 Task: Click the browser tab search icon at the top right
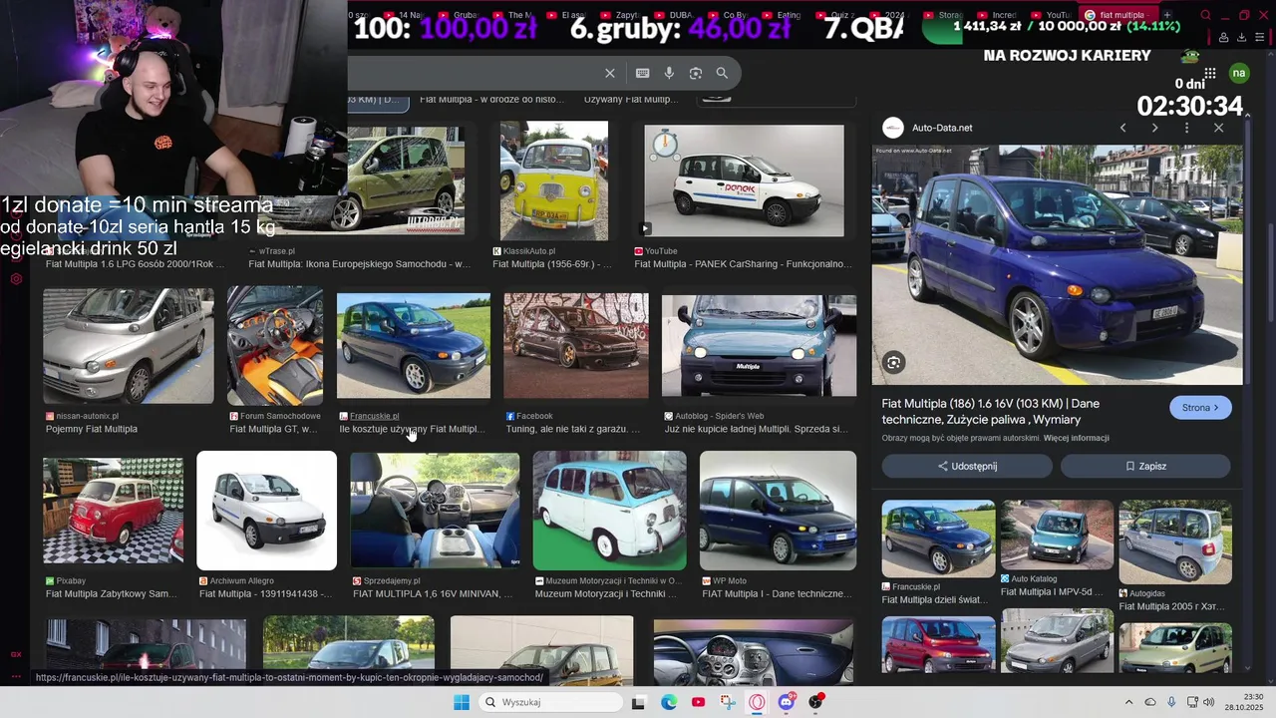pos(1205,15)
